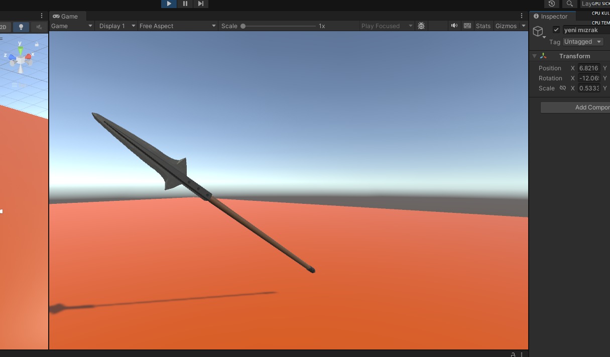
Task: Click the Tag label in Inspector
Action: pyautogui.click(x=554, y=42)
